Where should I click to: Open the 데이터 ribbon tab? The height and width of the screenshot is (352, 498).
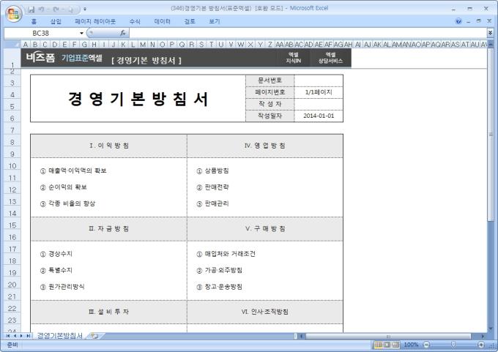[x=163, y=21]
